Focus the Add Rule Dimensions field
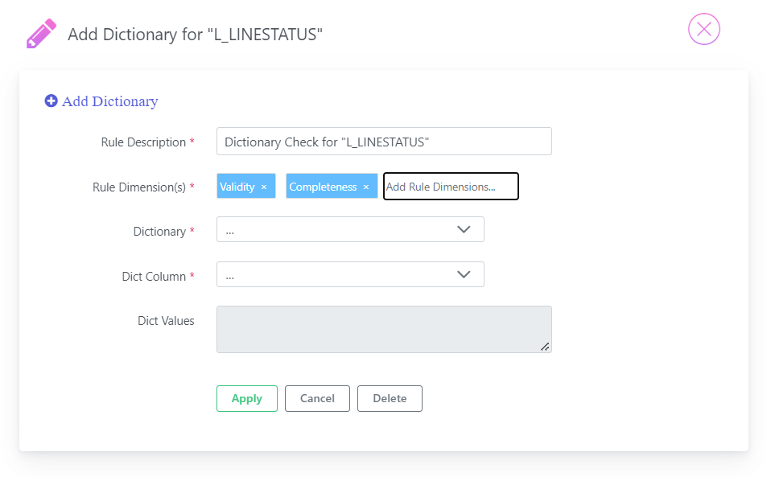Image resolution: width=767 pixels, height=477 pixels. coord(451,186)
